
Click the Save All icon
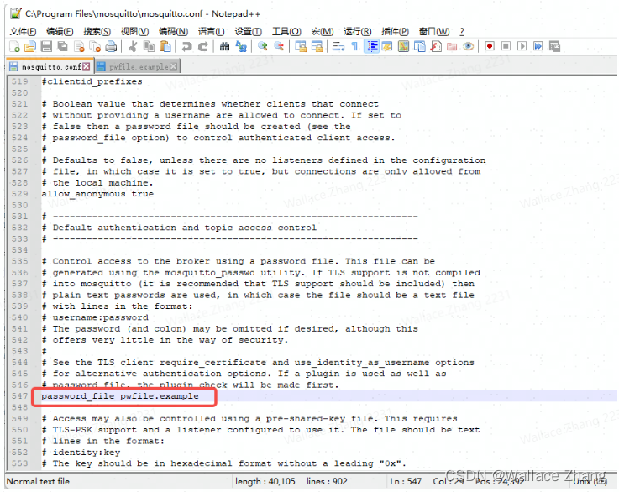coord(63,46)
